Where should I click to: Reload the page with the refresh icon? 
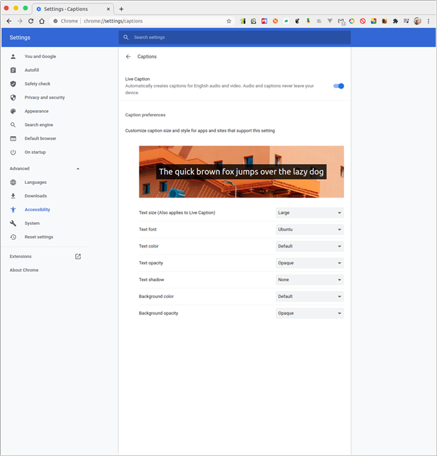pyautogui.click(x=31, y=21)
